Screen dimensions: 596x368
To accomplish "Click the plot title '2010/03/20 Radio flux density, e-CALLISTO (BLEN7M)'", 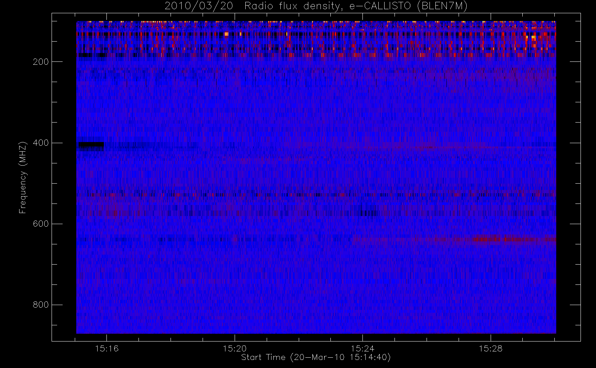I will pos(316,6).
